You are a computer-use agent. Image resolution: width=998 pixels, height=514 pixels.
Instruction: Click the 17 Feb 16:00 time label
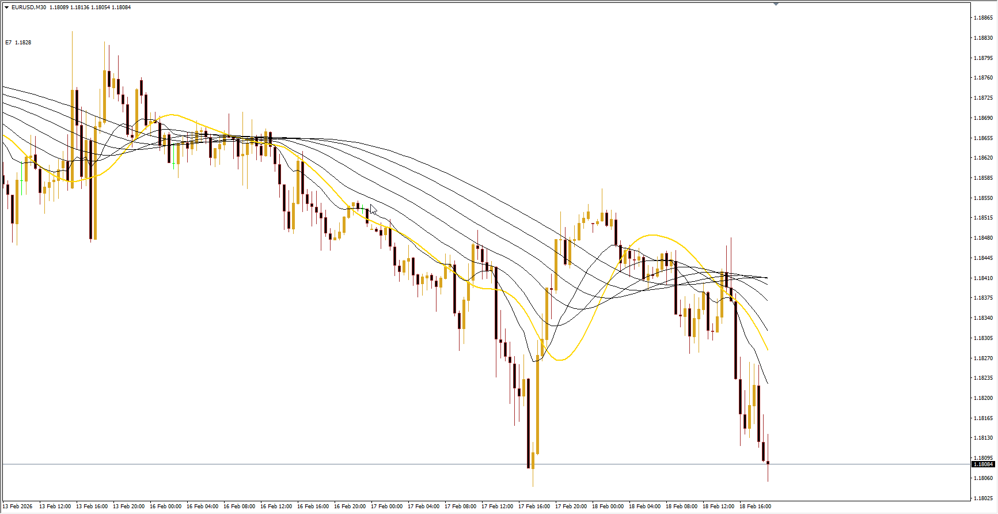click(534, 507)
